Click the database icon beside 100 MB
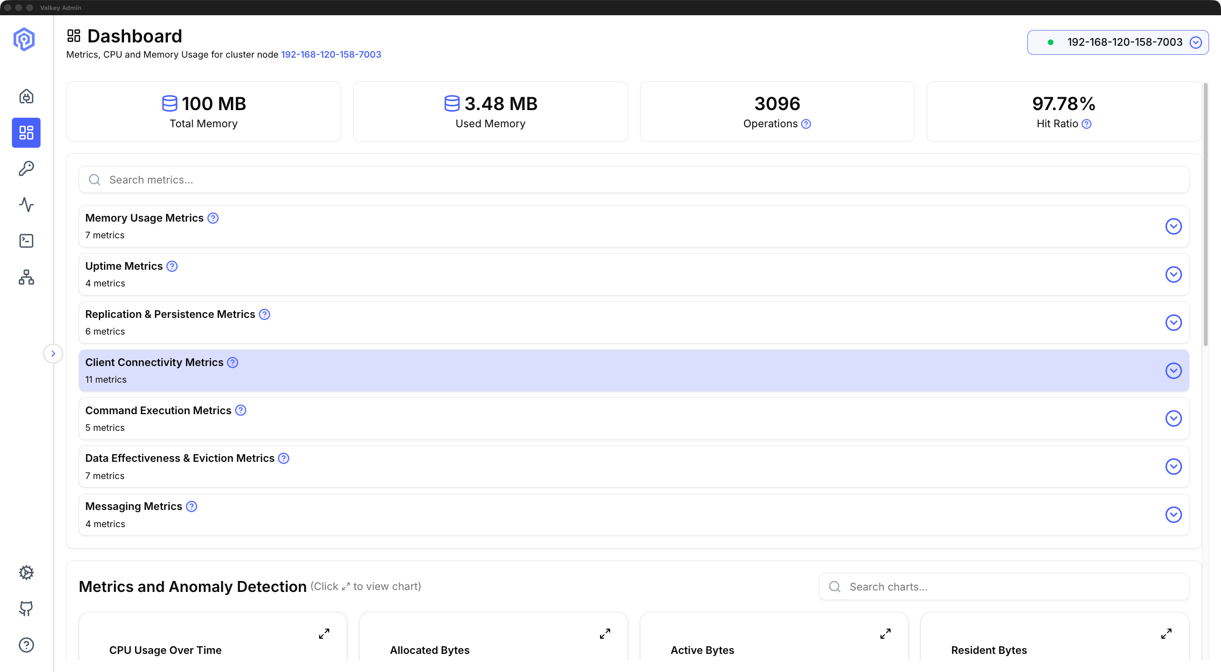 [x=169, y=103]
